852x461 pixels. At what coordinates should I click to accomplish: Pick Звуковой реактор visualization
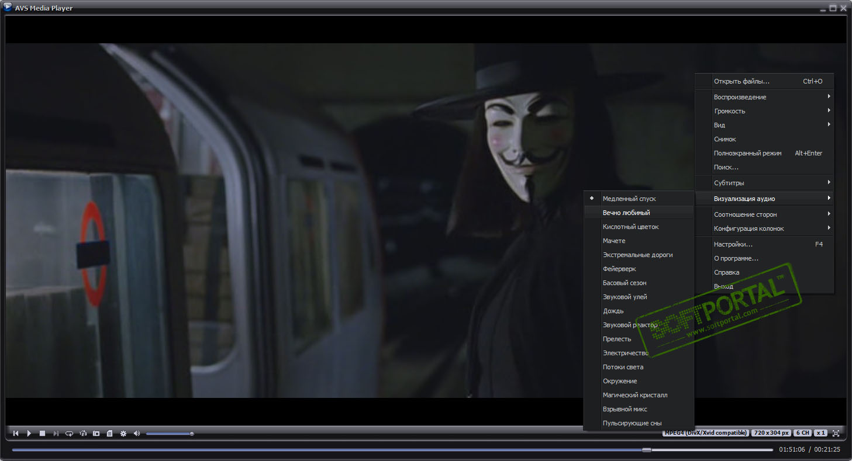pos(639,325)
